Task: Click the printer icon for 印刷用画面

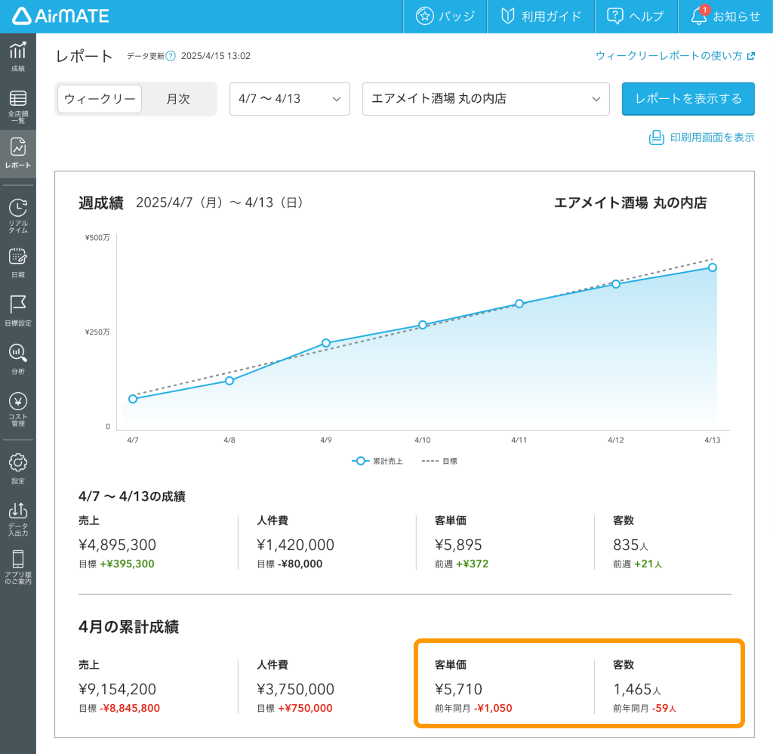Action: click(x=656, y=138)
